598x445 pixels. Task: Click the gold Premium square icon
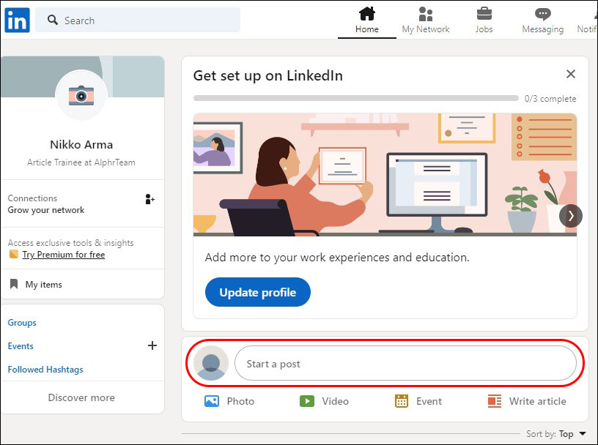[x=14, y=254]
